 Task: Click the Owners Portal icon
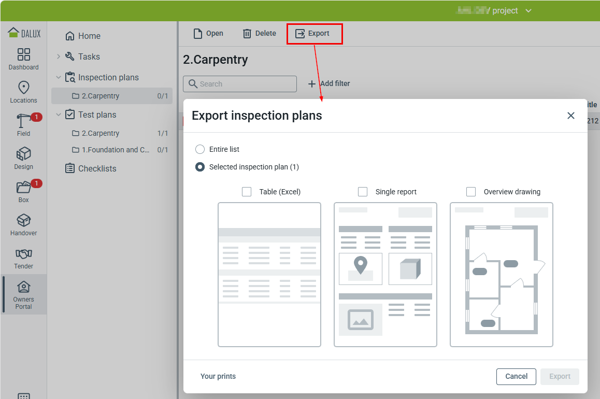[x=24, y=287]
